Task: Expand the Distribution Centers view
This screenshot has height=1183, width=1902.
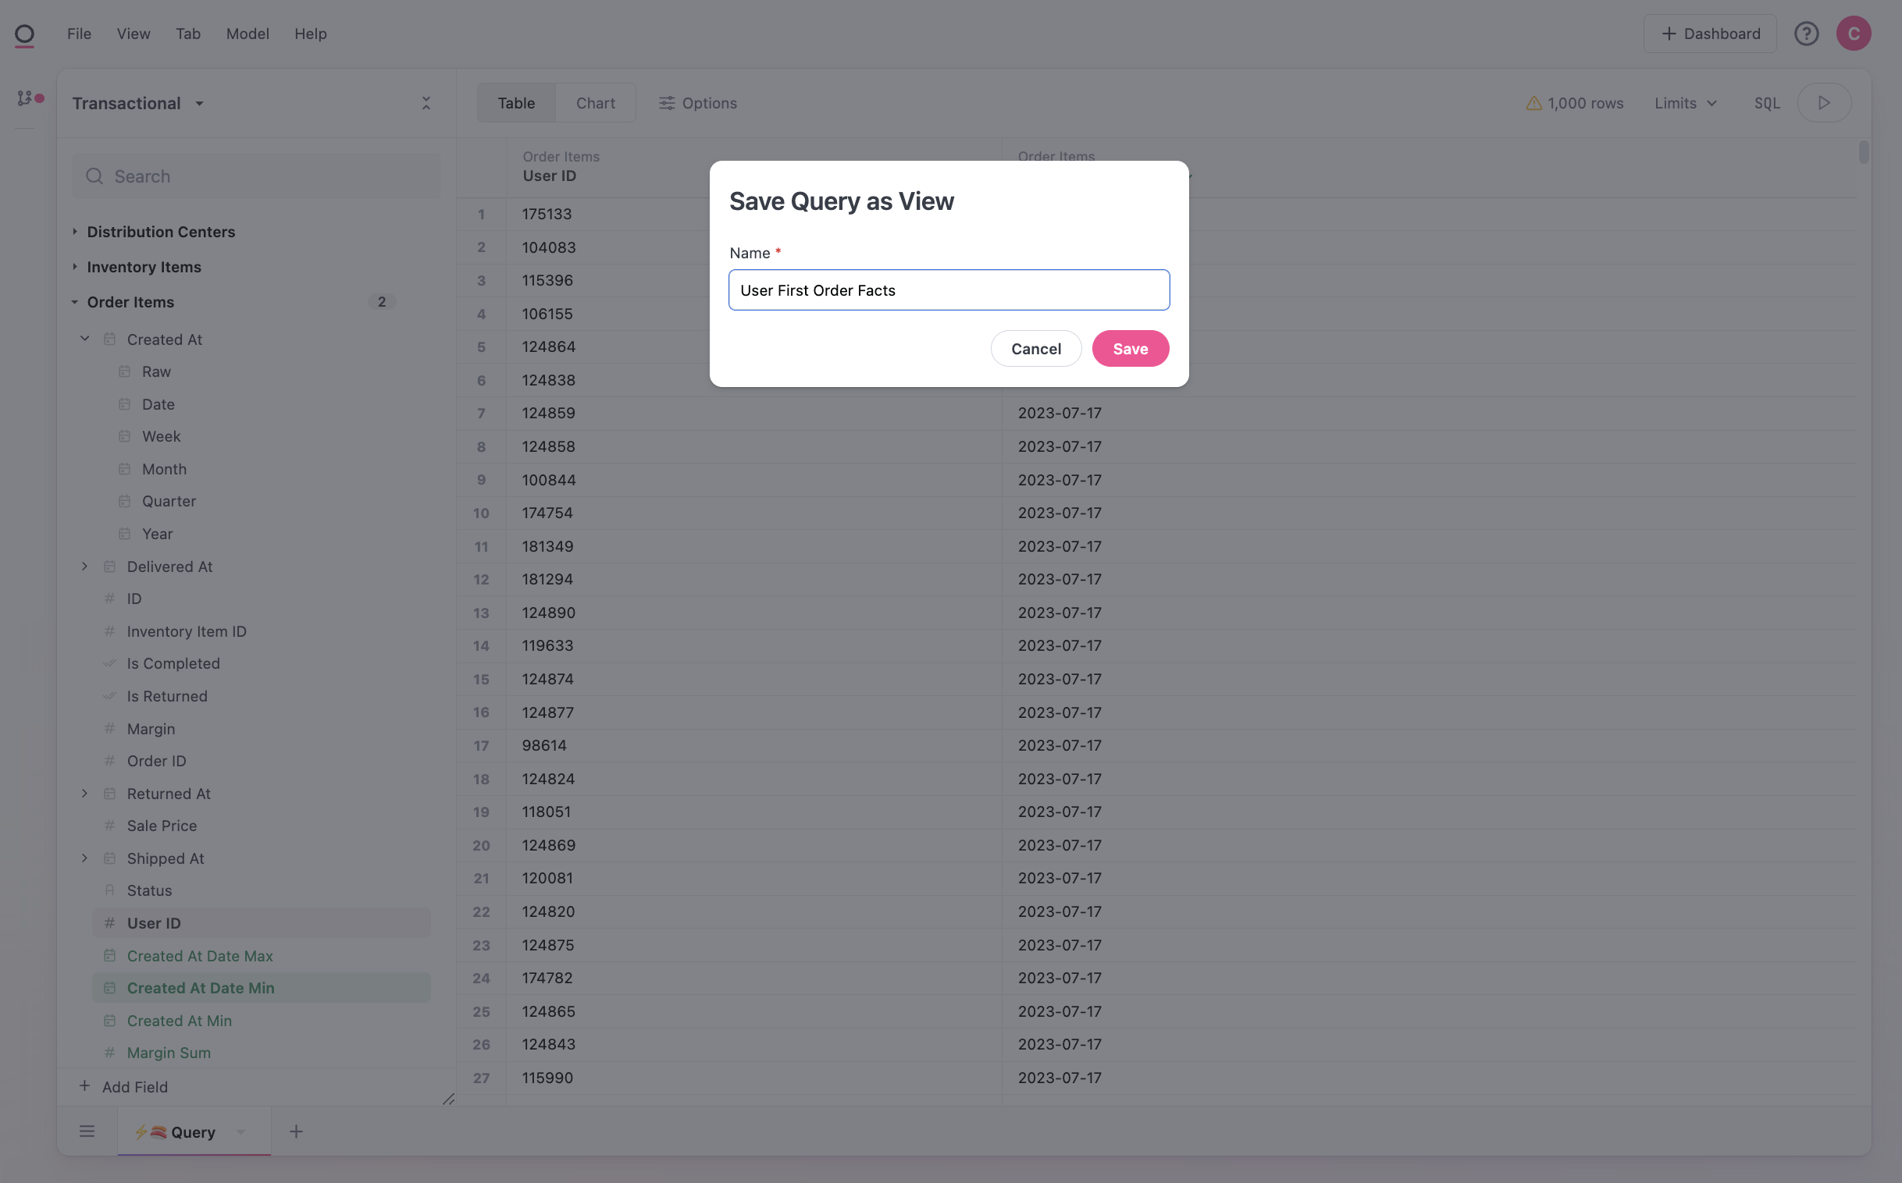Action: tap(74, 232)
